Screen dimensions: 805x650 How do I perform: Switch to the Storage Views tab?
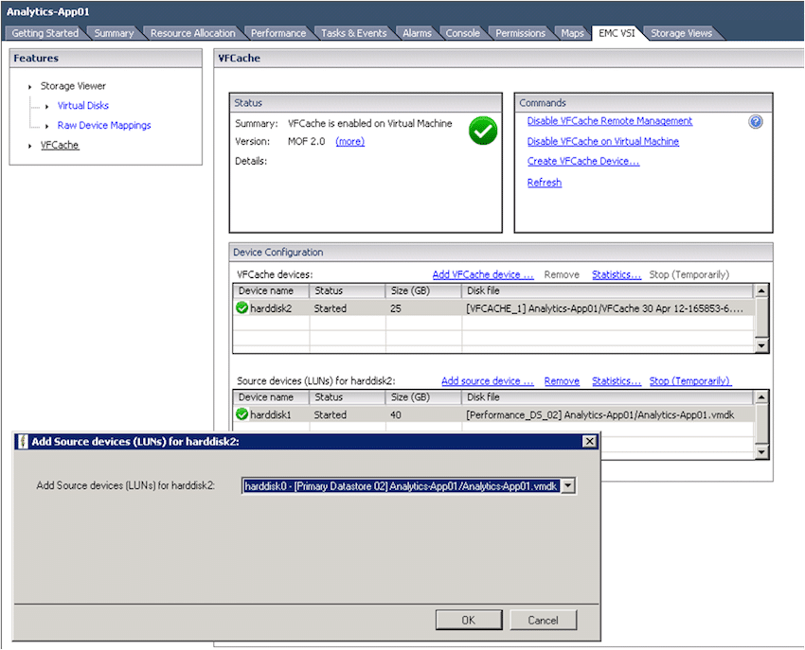(x=681, y=33)
